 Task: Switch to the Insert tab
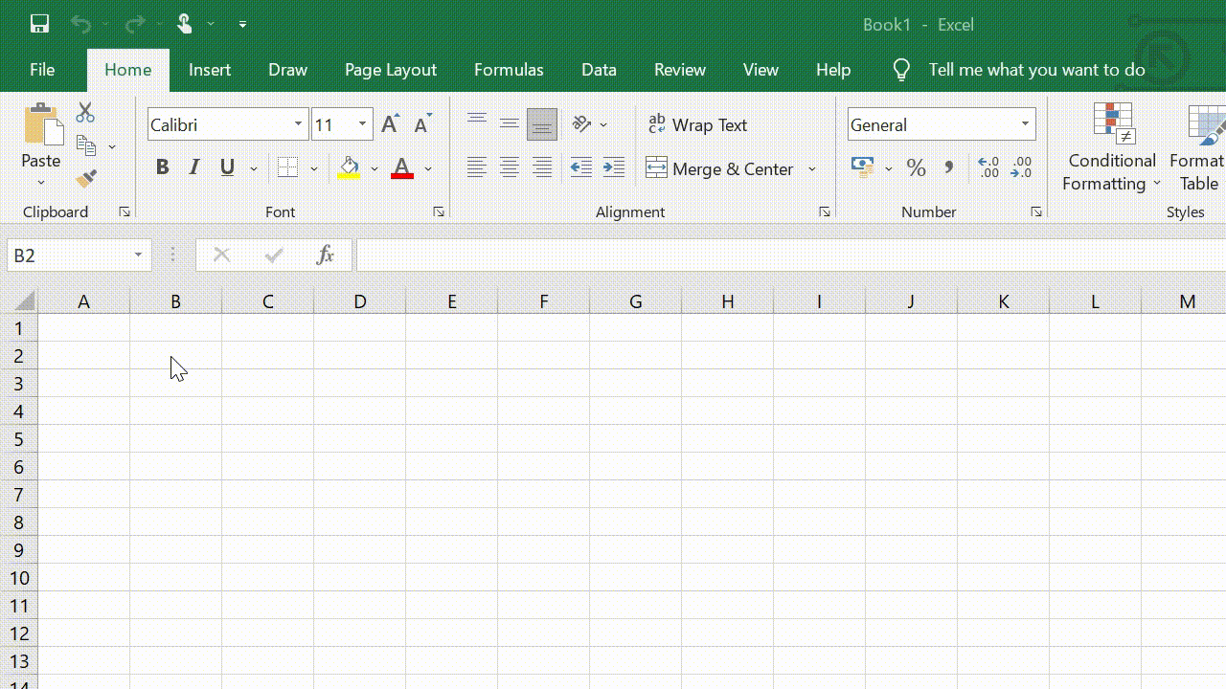(x=210, y=70)
